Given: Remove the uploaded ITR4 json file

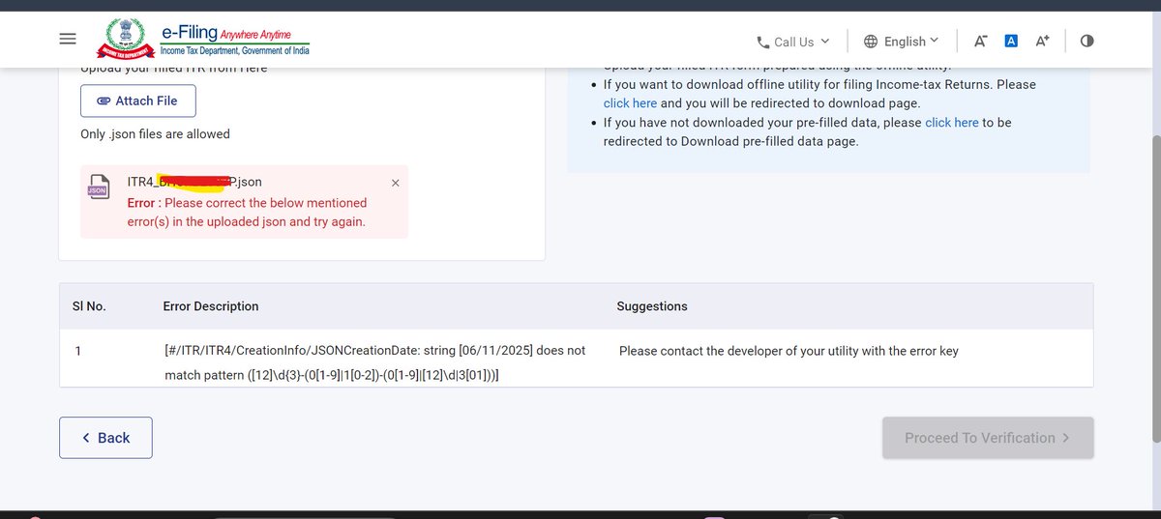Looking at the screenshot, I should 395,183.
